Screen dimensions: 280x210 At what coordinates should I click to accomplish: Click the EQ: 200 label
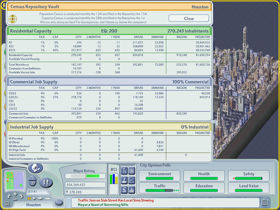click(x=109, y=31)
